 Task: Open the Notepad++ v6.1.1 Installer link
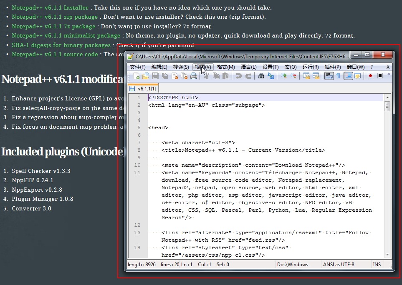(x=50, y=7)
